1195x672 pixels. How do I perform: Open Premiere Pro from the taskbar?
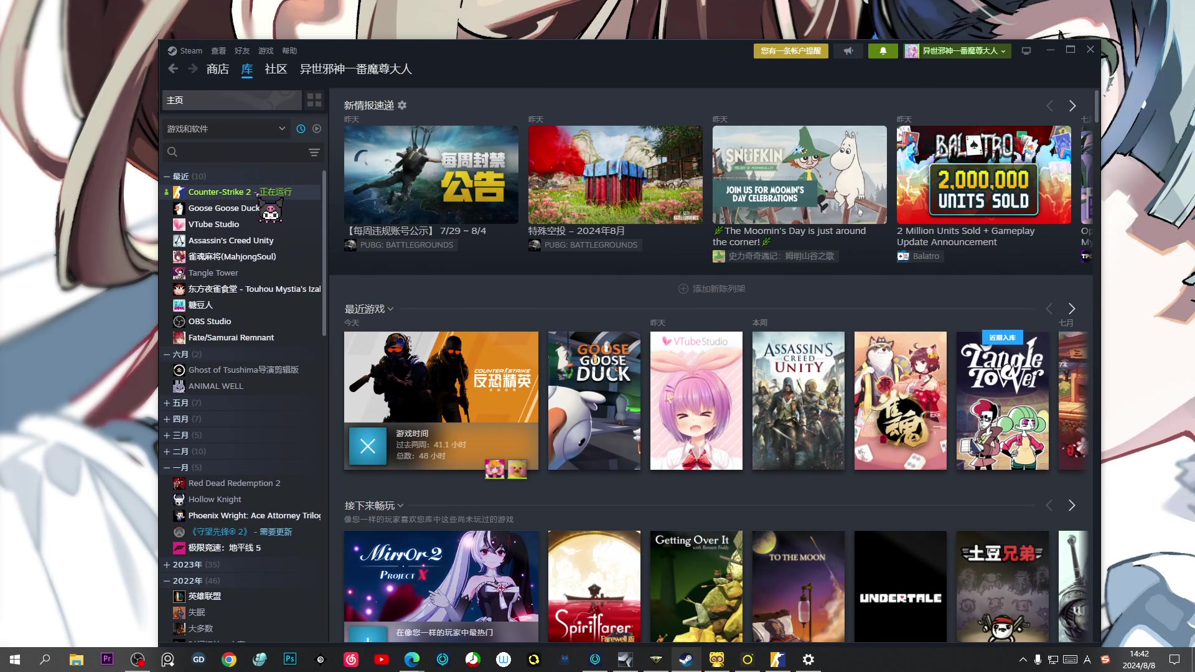pyautogui.click(x=107, y=660)
